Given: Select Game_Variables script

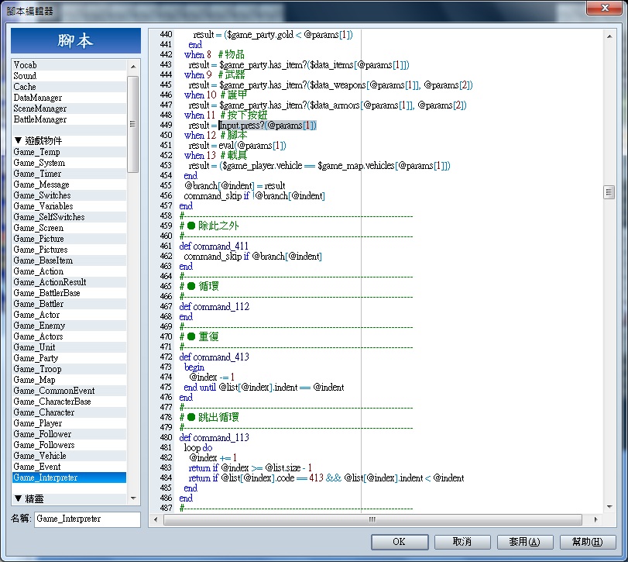Looking at the screenshot, I should (69, 206).
